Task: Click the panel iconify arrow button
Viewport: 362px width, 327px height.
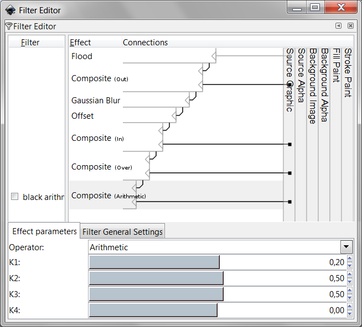Action: coord(338,26)
